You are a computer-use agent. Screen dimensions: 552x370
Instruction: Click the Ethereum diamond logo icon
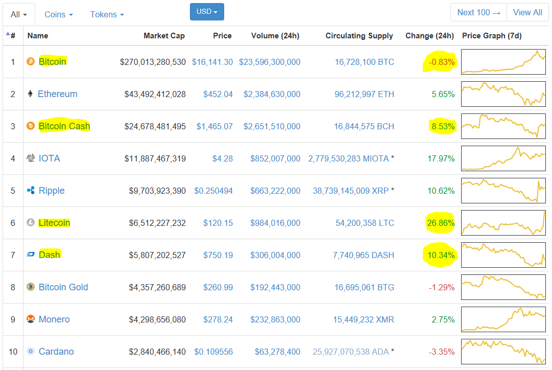pyautogui.click(x=30, y=94)
